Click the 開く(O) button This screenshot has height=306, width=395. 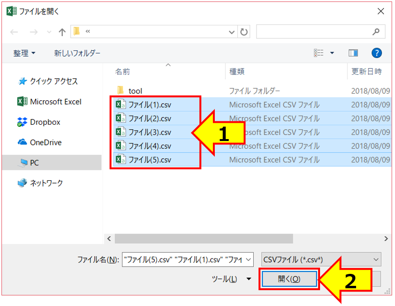[289, 279]
